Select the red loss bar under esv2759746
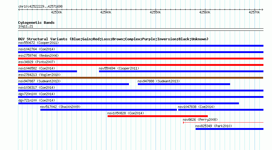 coord(141,59)
